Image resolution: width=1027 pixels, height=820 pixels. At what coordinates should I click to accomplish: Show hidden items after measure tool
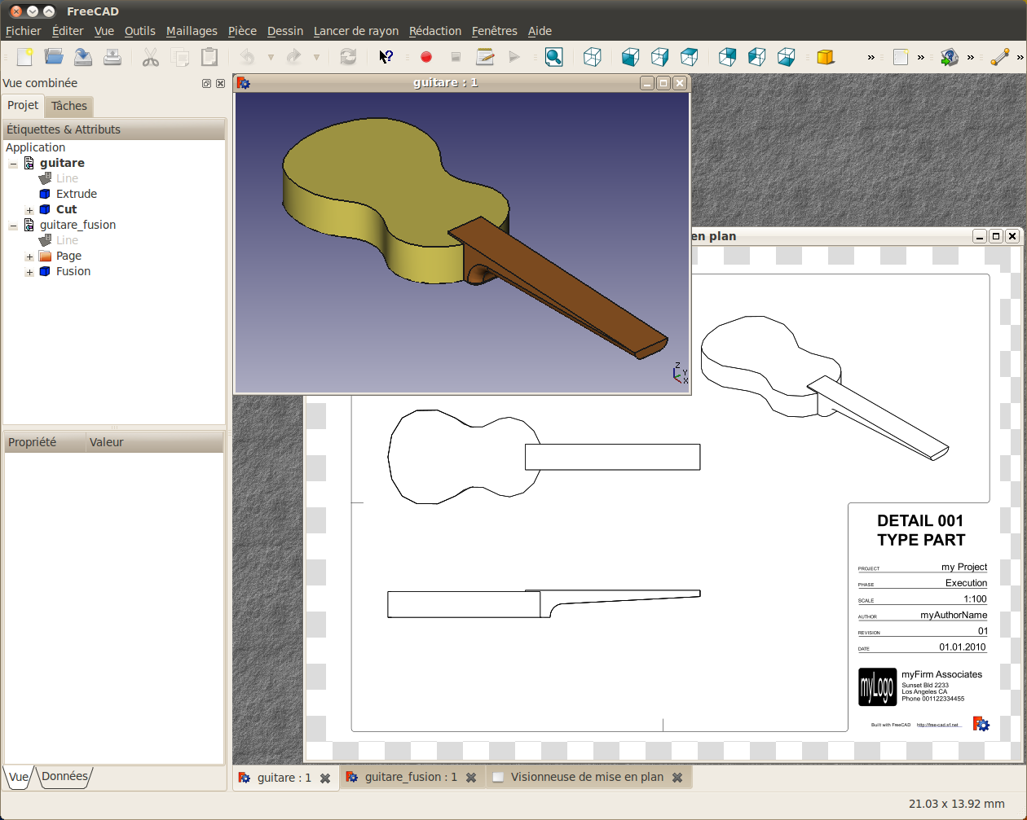point(1020,58)
